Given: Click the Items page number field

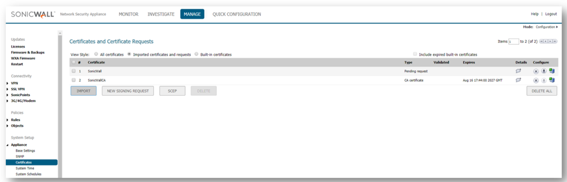Looking at the screenshot, I should 514,41.
